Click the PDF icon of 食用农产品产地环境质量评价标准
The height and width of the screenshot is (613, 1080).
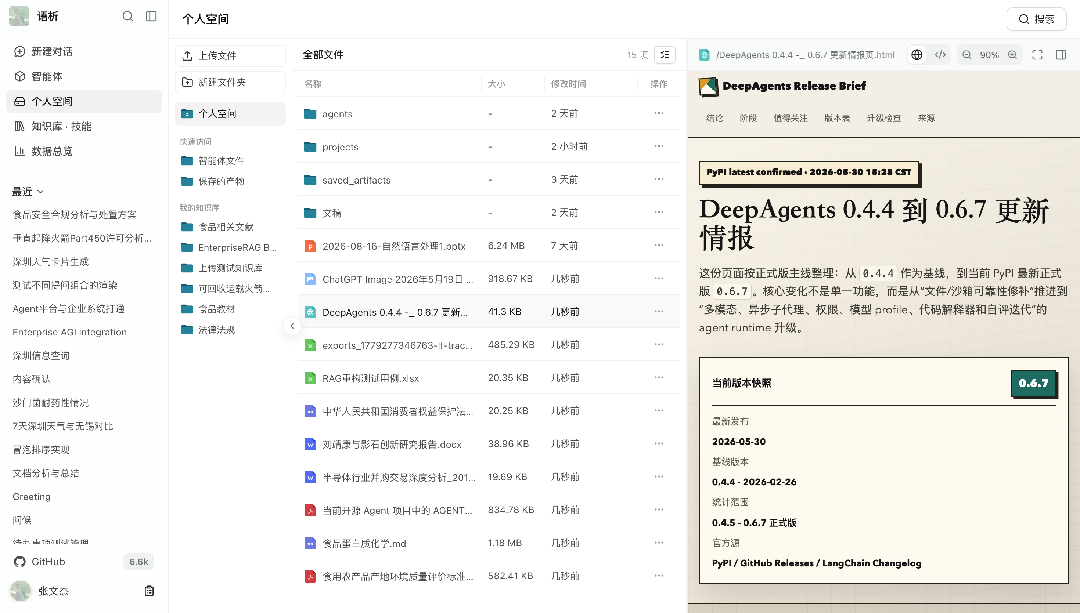coord(310,576)
